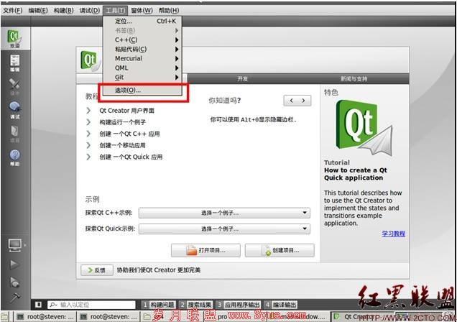The image size is (457, 322).
Task: Open Projects mode in sidebar
Action: [x=14, y=134]
